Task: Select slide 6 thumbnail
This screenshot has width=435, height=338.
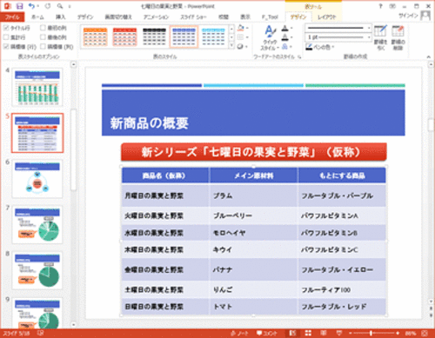Action: click(37, 179)
